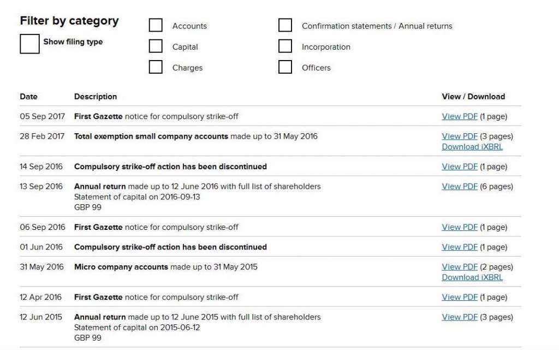Viewport: 559px width, 350px height.
Task: Enable the Capital category filter
Action: [156, 46]
